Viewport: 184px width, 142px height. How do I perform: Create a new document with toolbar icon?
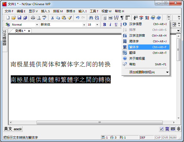tap(8, 18)
